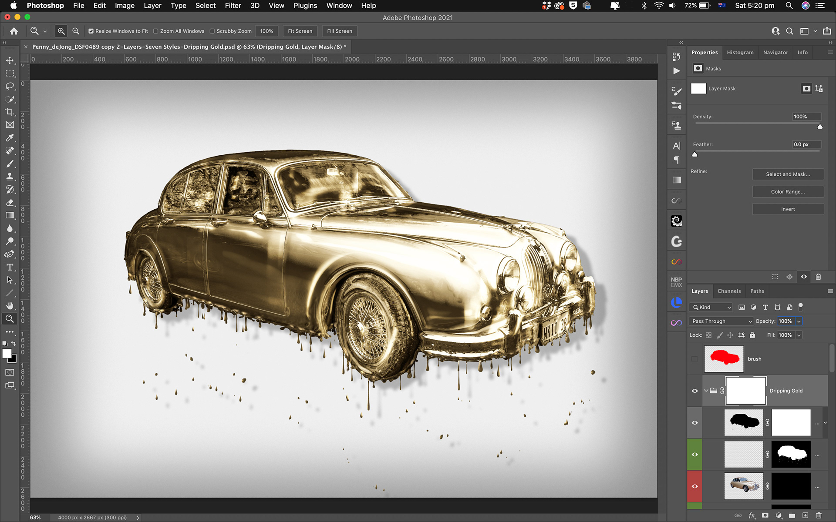Viewport: 836px width, 522px height.
Task: Select the Lasso tool
Action: pyautogui.click(x=10, y=86)
